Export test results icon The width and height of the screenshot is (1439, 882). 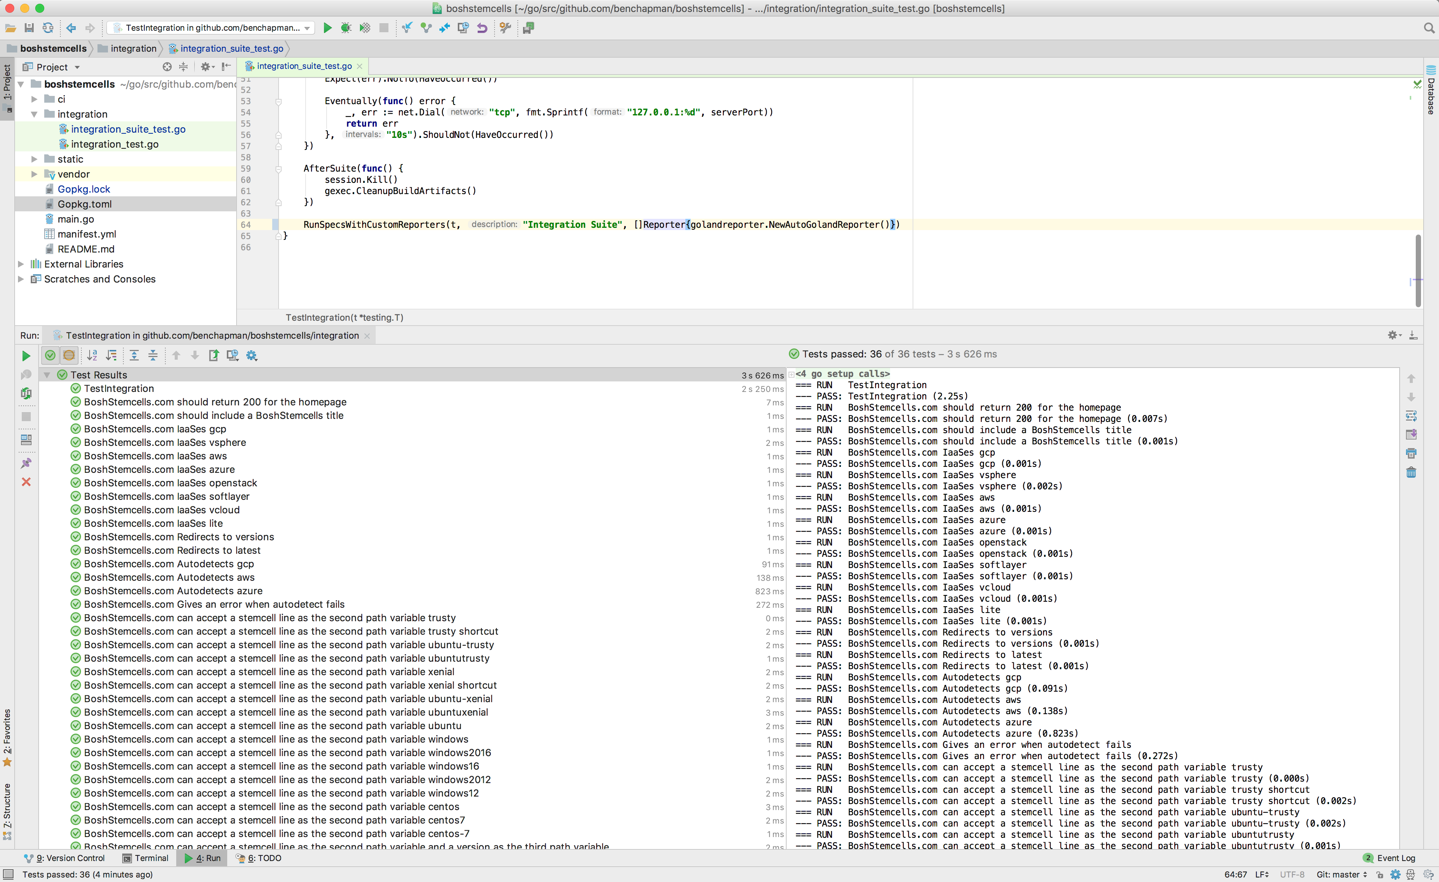pos(214,355)
